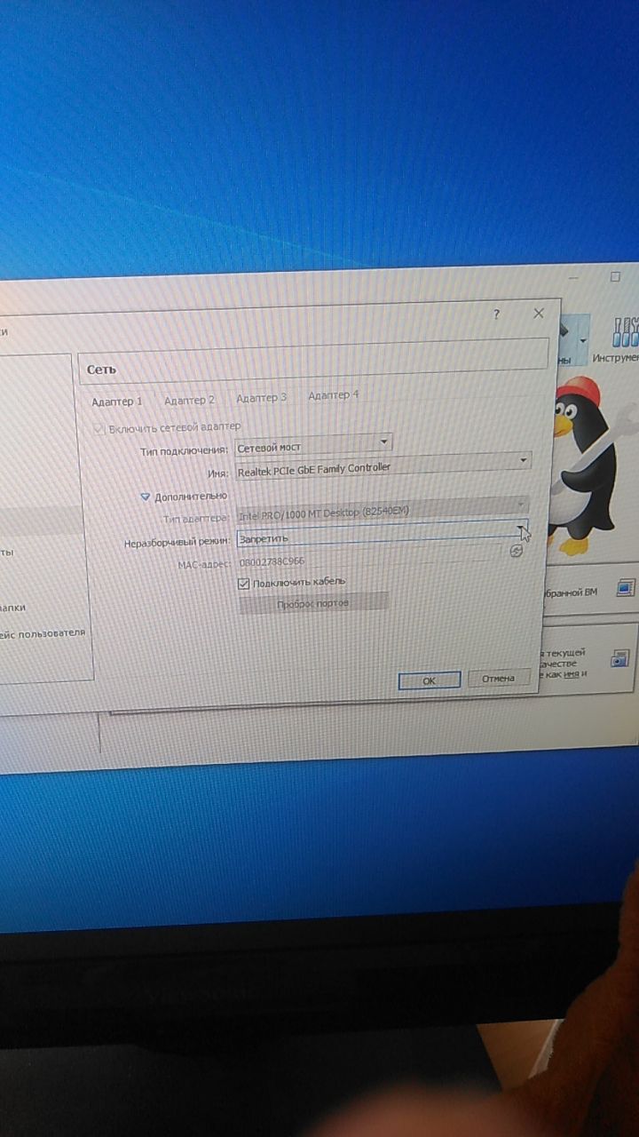Close the network settings dialog
Screen dimensions: 639x1137
[539, 313]
